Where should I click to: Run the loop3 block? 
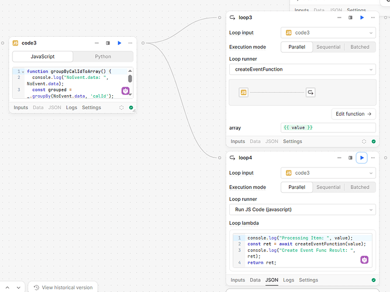[361, 18]
